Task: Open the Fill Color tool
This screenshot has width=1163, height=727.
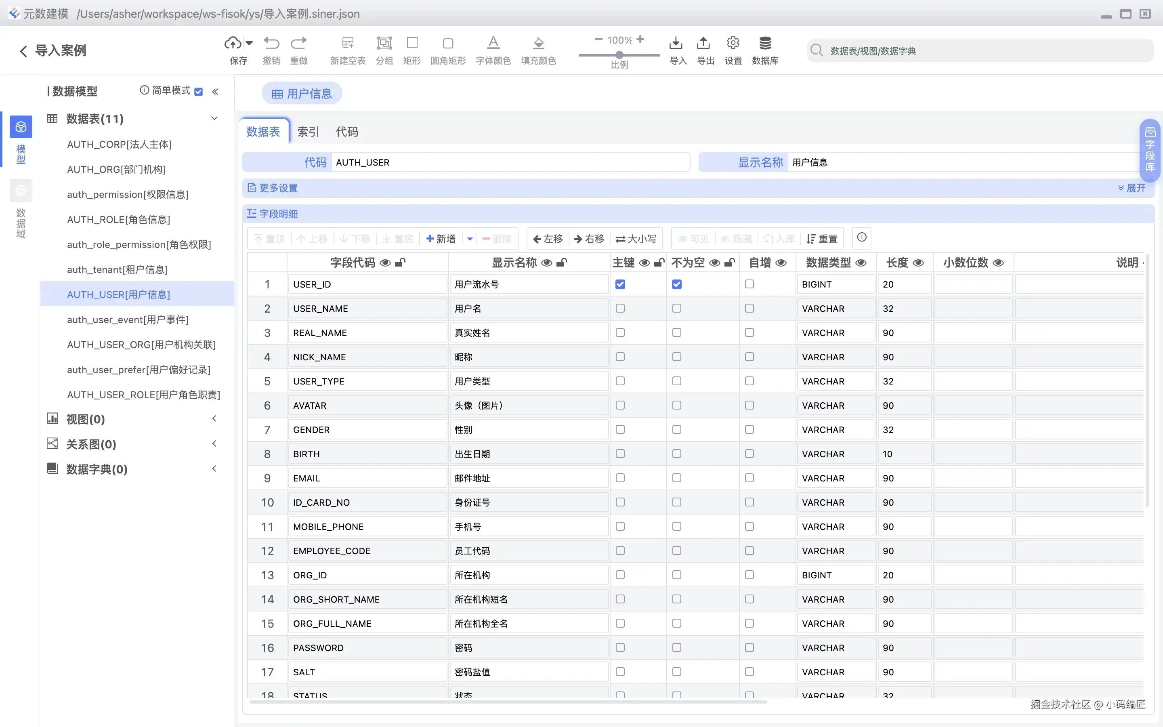Action: (x=538, y=43)
